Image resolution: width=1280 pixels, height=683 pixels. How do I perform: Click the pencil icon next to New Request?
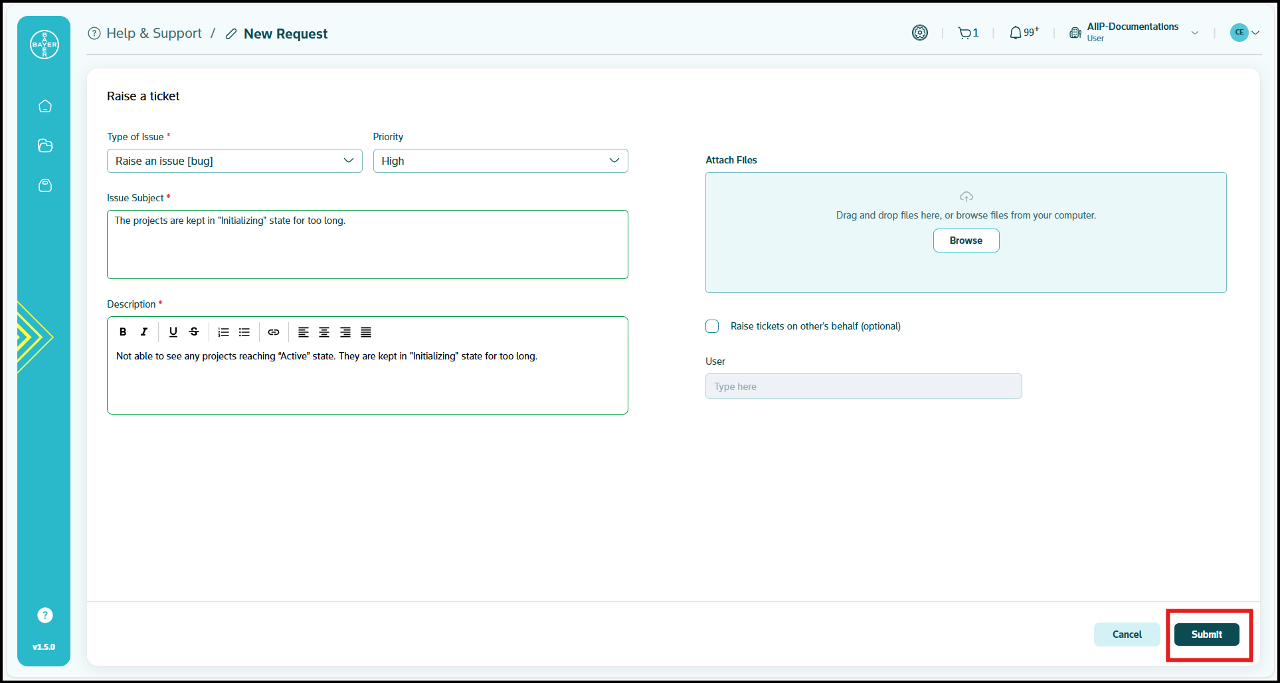231,33
